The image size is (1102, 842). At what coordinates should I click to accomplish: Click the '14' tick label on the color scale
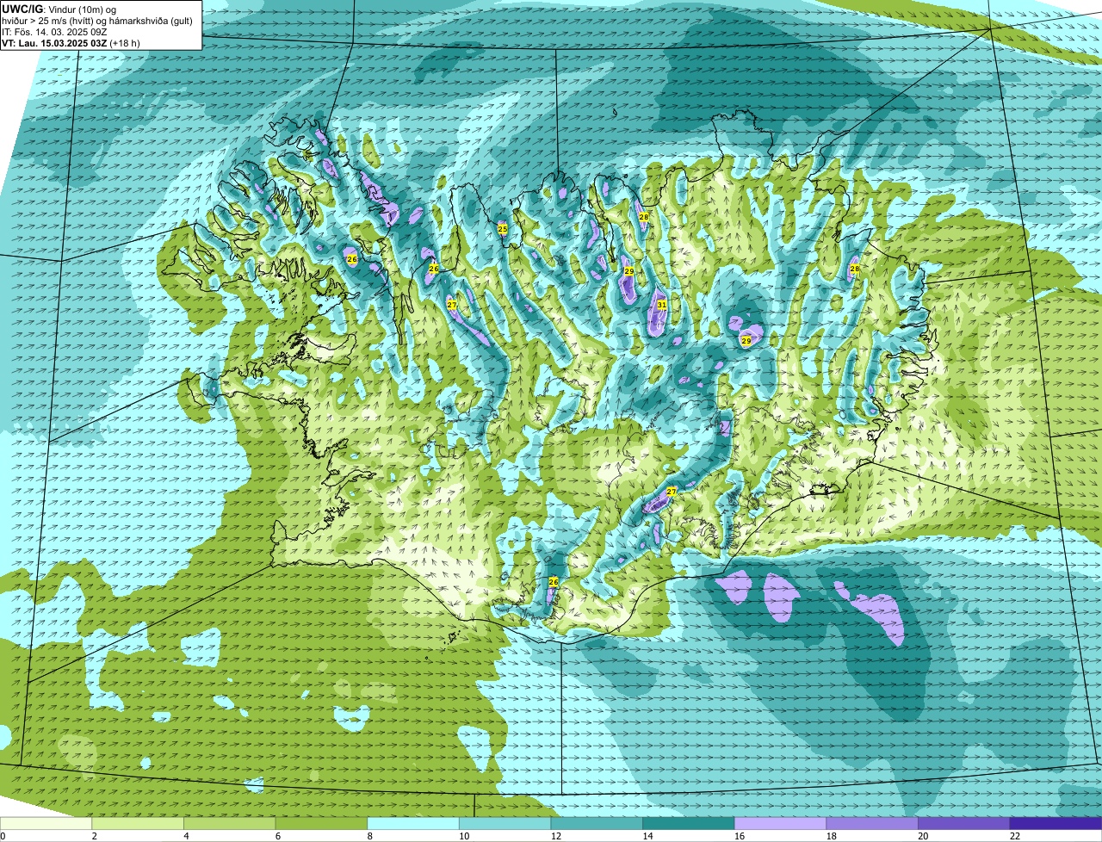click(x=648, y=836)
